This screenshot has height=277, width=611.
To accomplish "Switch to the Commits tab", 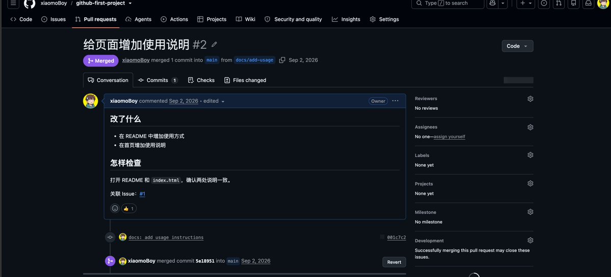I will click(x=158, y=80).
